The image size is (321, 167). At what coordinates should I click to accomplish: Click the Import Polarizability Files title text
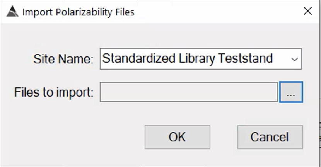(79, 12)
